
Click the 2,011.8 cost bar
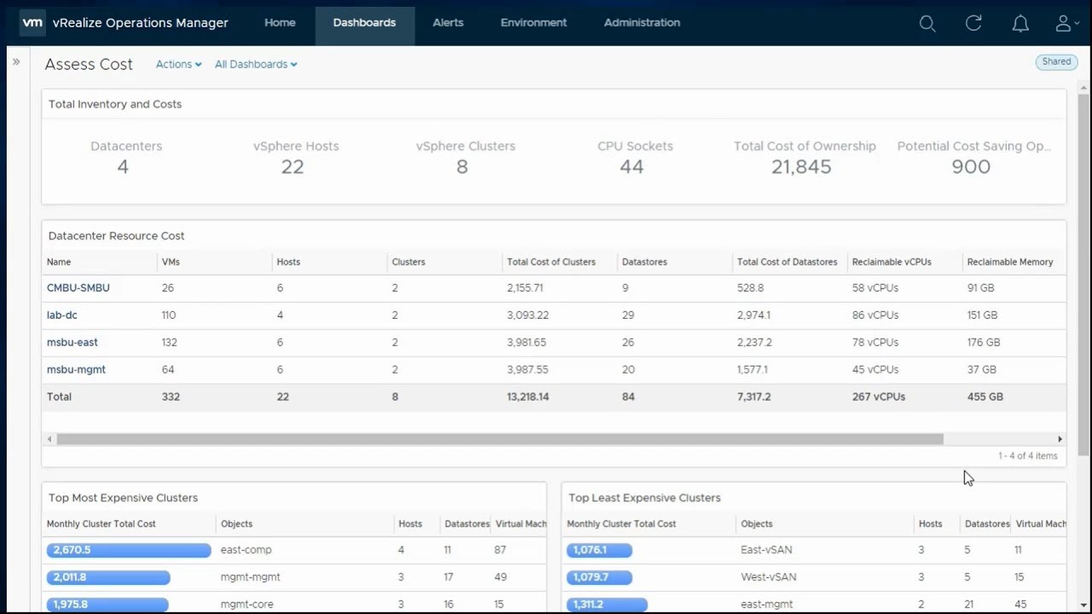coord(108,577)
